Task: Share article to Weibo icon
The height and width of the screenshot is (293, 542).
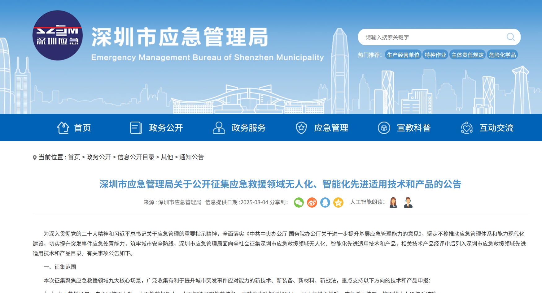Action: pos(312,203)
